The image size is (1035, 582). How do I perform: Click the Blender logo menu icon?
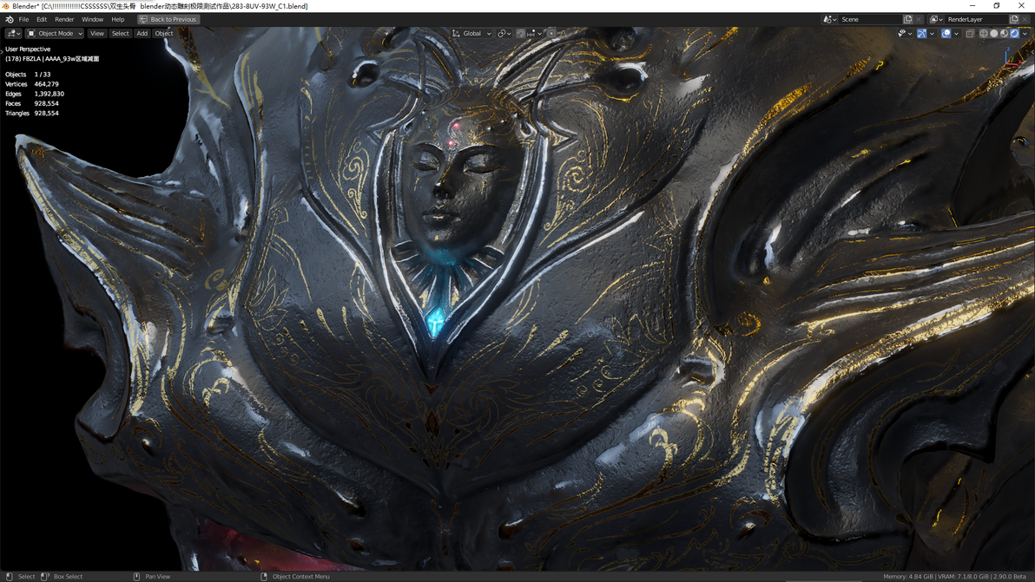[10, 19]
